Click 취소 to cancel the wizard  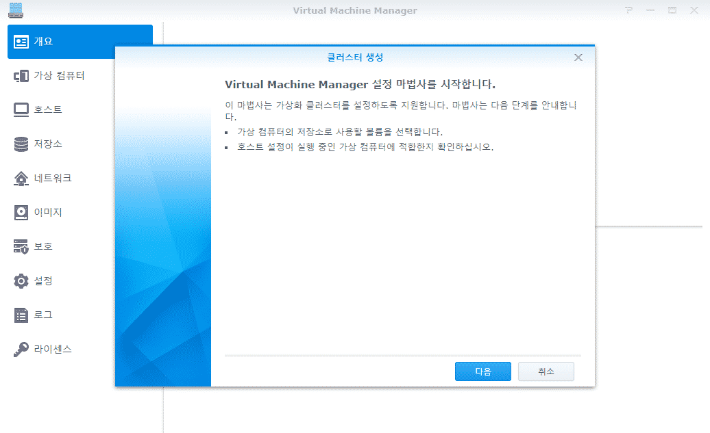pos(546,371)
